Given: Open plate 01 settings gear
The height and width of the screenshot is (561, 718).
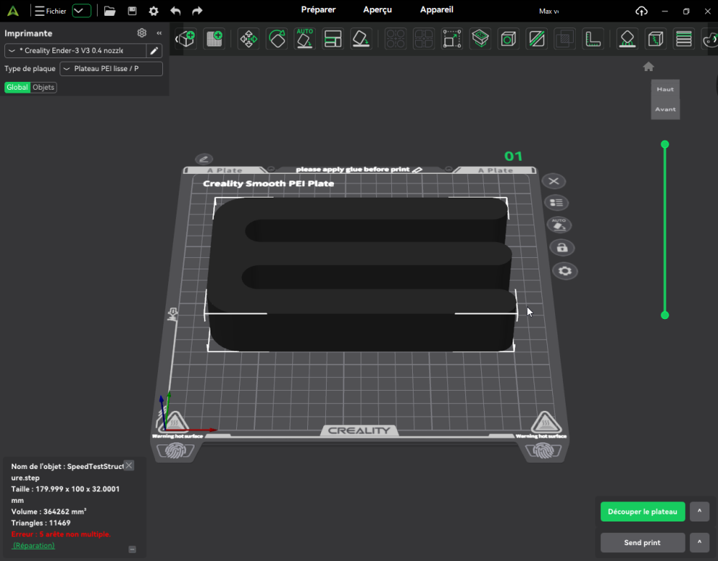Looking at the screenshot, I should [x=565, y=271].
